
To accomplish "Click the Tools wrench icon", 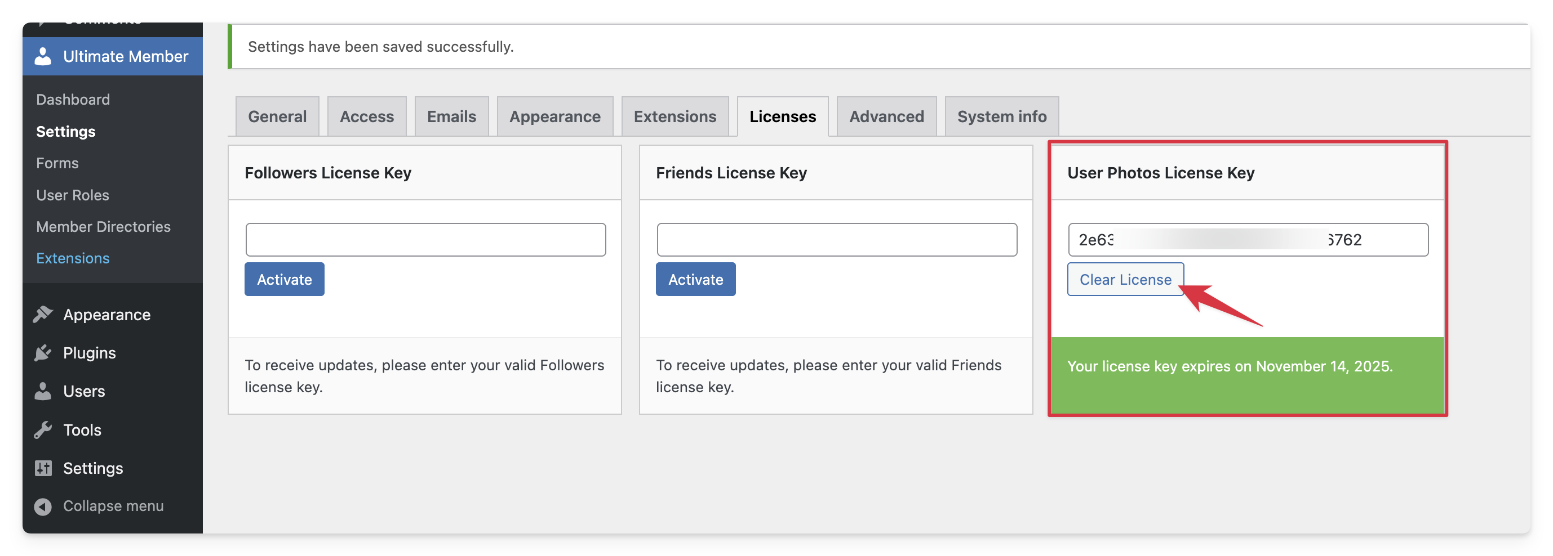I will 43,430.
